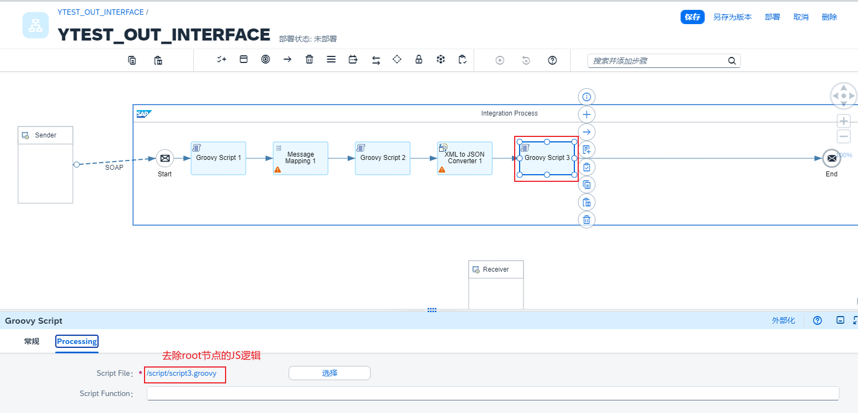Click in the Script Function input field
Screen dimensions: 858x413
[x=492, y=393]
